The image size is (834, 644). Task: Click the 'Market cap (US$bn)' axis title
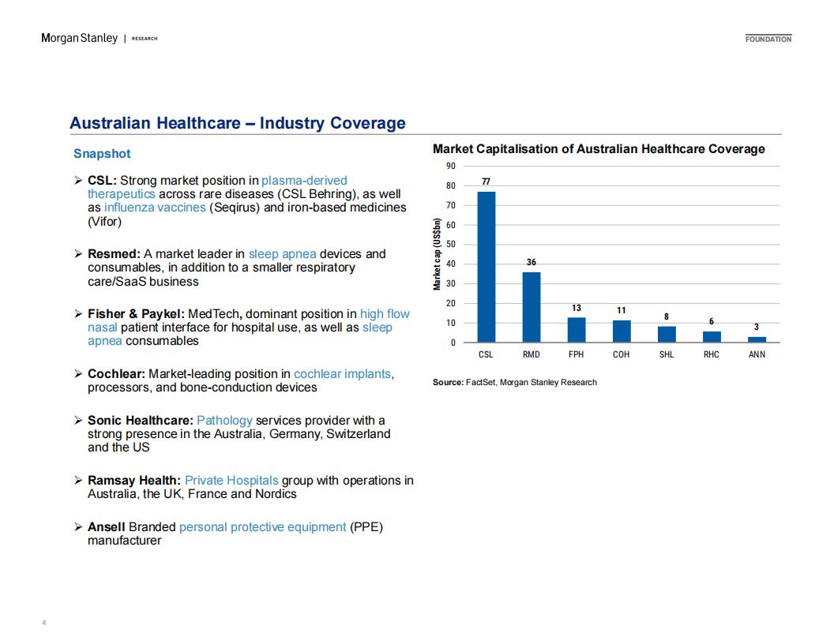click(438, 254)
